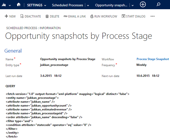Collapse the General section header
170x139 pixels.
click(x=13, y=51)
